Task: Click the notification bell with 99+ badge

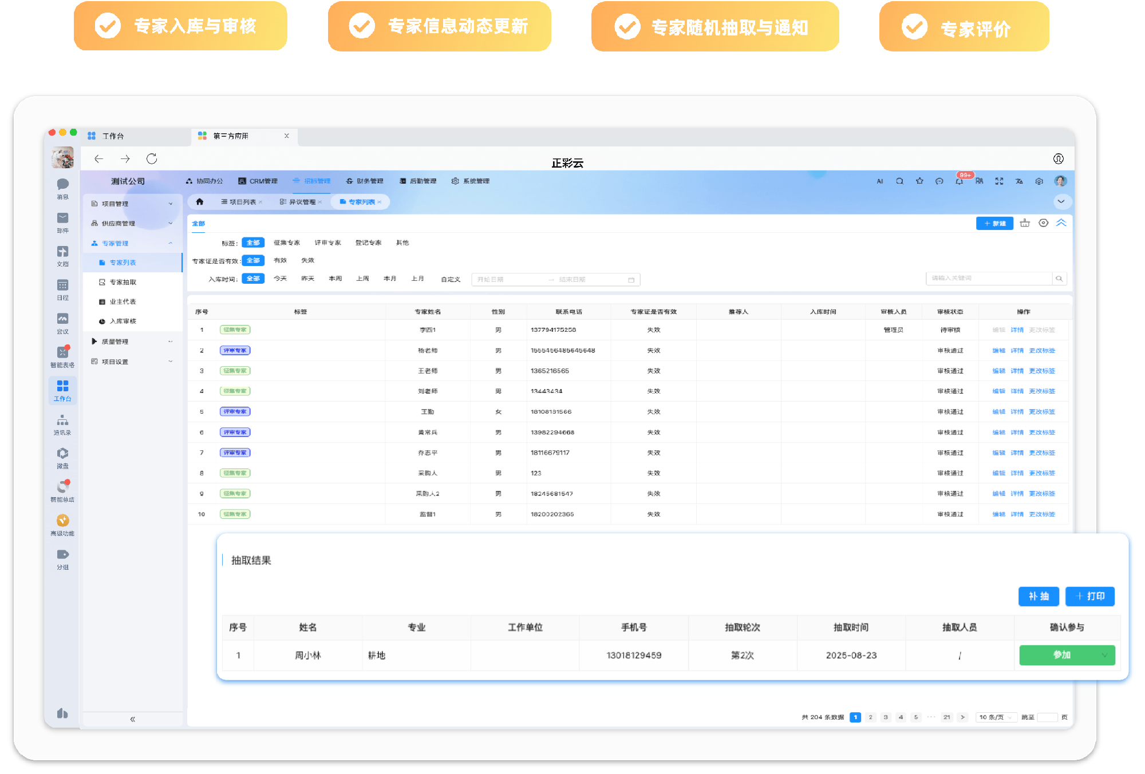Action: tap(959, 181)
